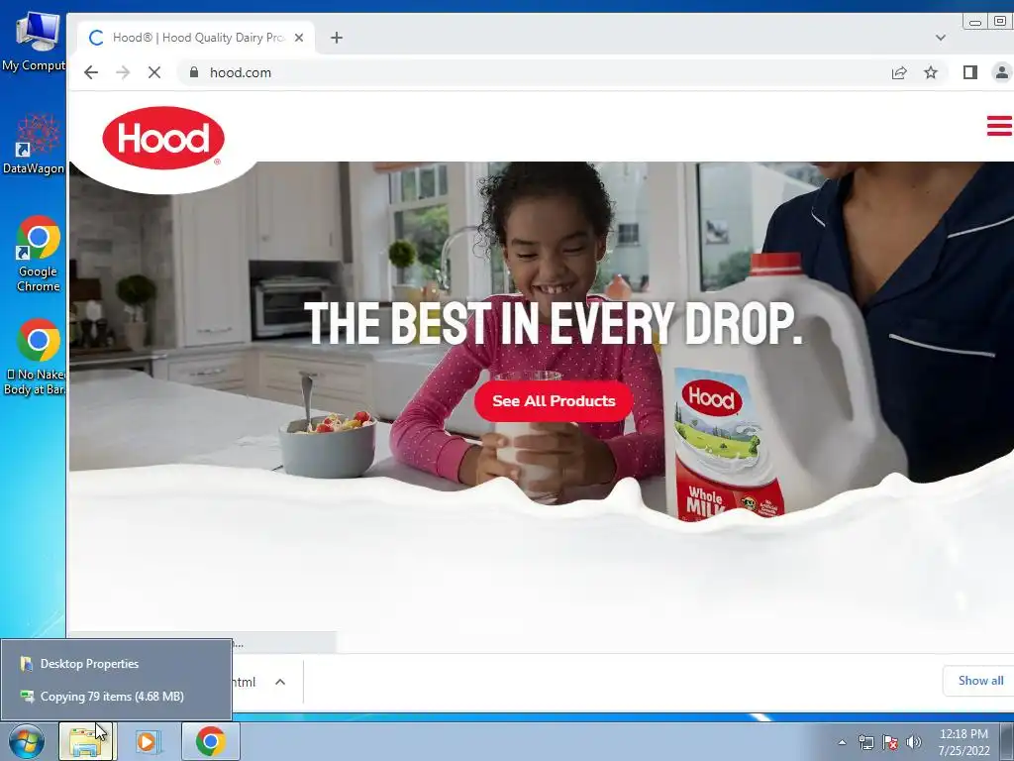Click the Chrome taskbar icon
Image resolution: width=1014 pixels, height=761 pixels.
211,741
